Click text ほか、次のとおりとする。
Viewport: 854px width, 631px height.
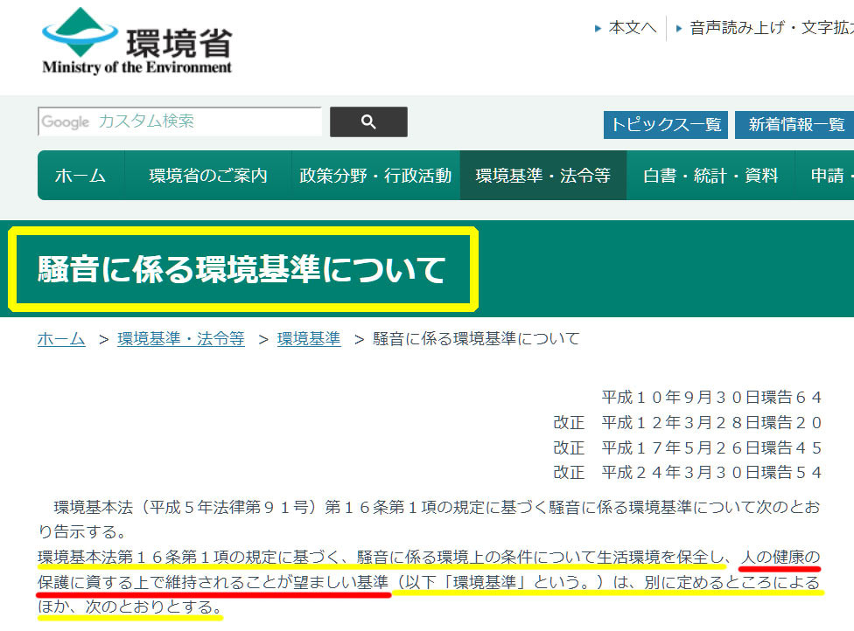(x=129, y=607)
